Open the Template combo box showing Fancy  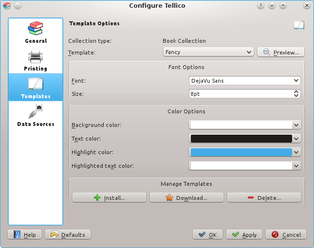(x=208, y=52)
